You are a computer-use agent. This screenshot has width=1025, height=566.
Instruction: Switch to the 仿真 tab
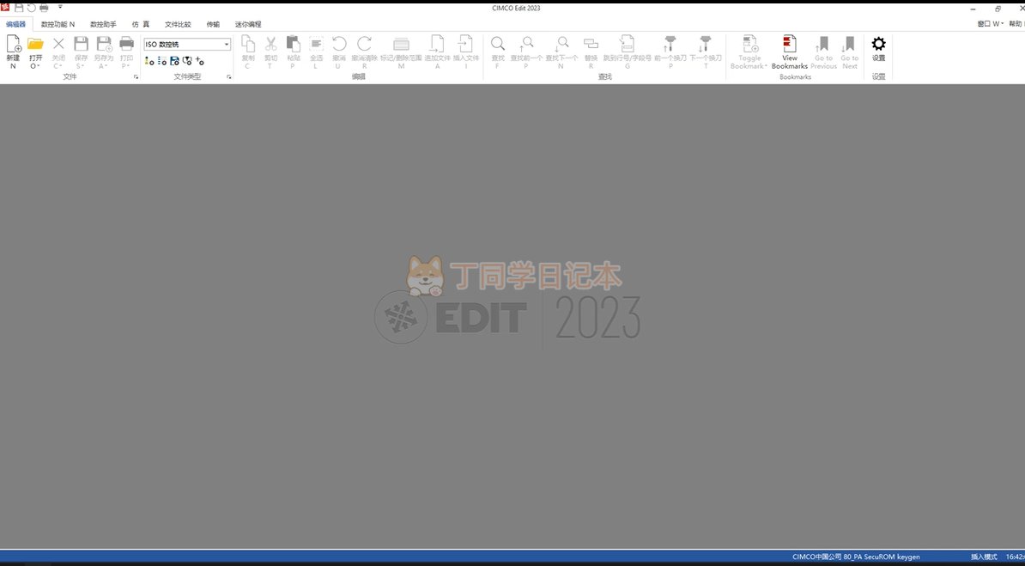(x=141, y=24)
